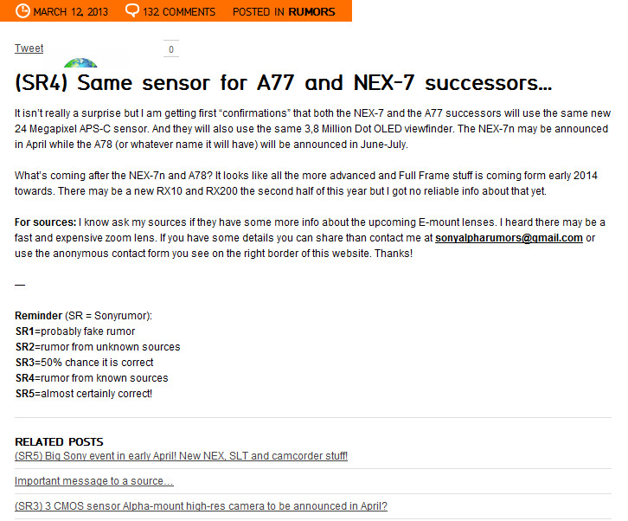
Task: Click the SR5 almost certainly correct line
Action: 84,394
